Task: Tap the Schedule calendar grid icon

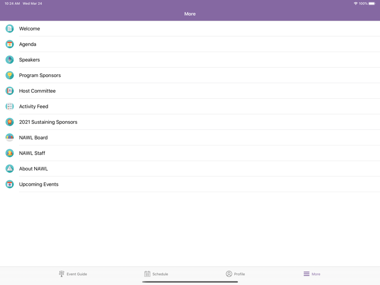Action: coord(147,274)
